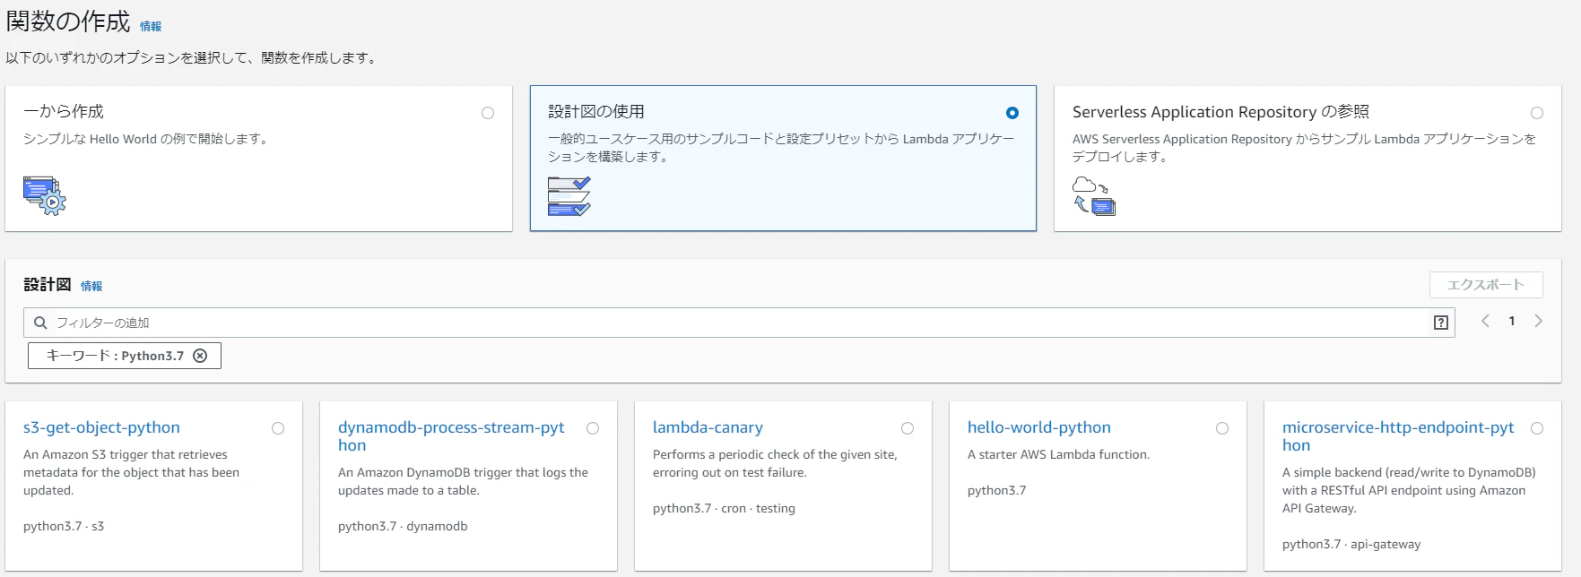Screen dimensions: 1581x577
Task: Choose the s3-get-object-python blueprint radio
Action: (x=278, y=428)
